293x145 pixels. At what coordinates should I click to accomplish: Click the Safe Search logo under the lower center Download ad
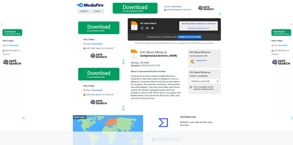click(x=99, y=102)
